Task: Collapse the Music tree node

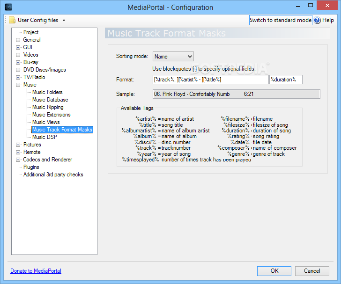Action: 18,85
